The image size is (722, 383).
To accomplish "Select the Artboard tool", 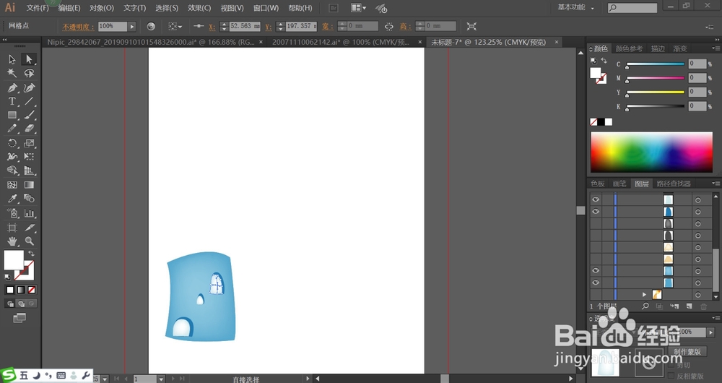I will [12, 227].
